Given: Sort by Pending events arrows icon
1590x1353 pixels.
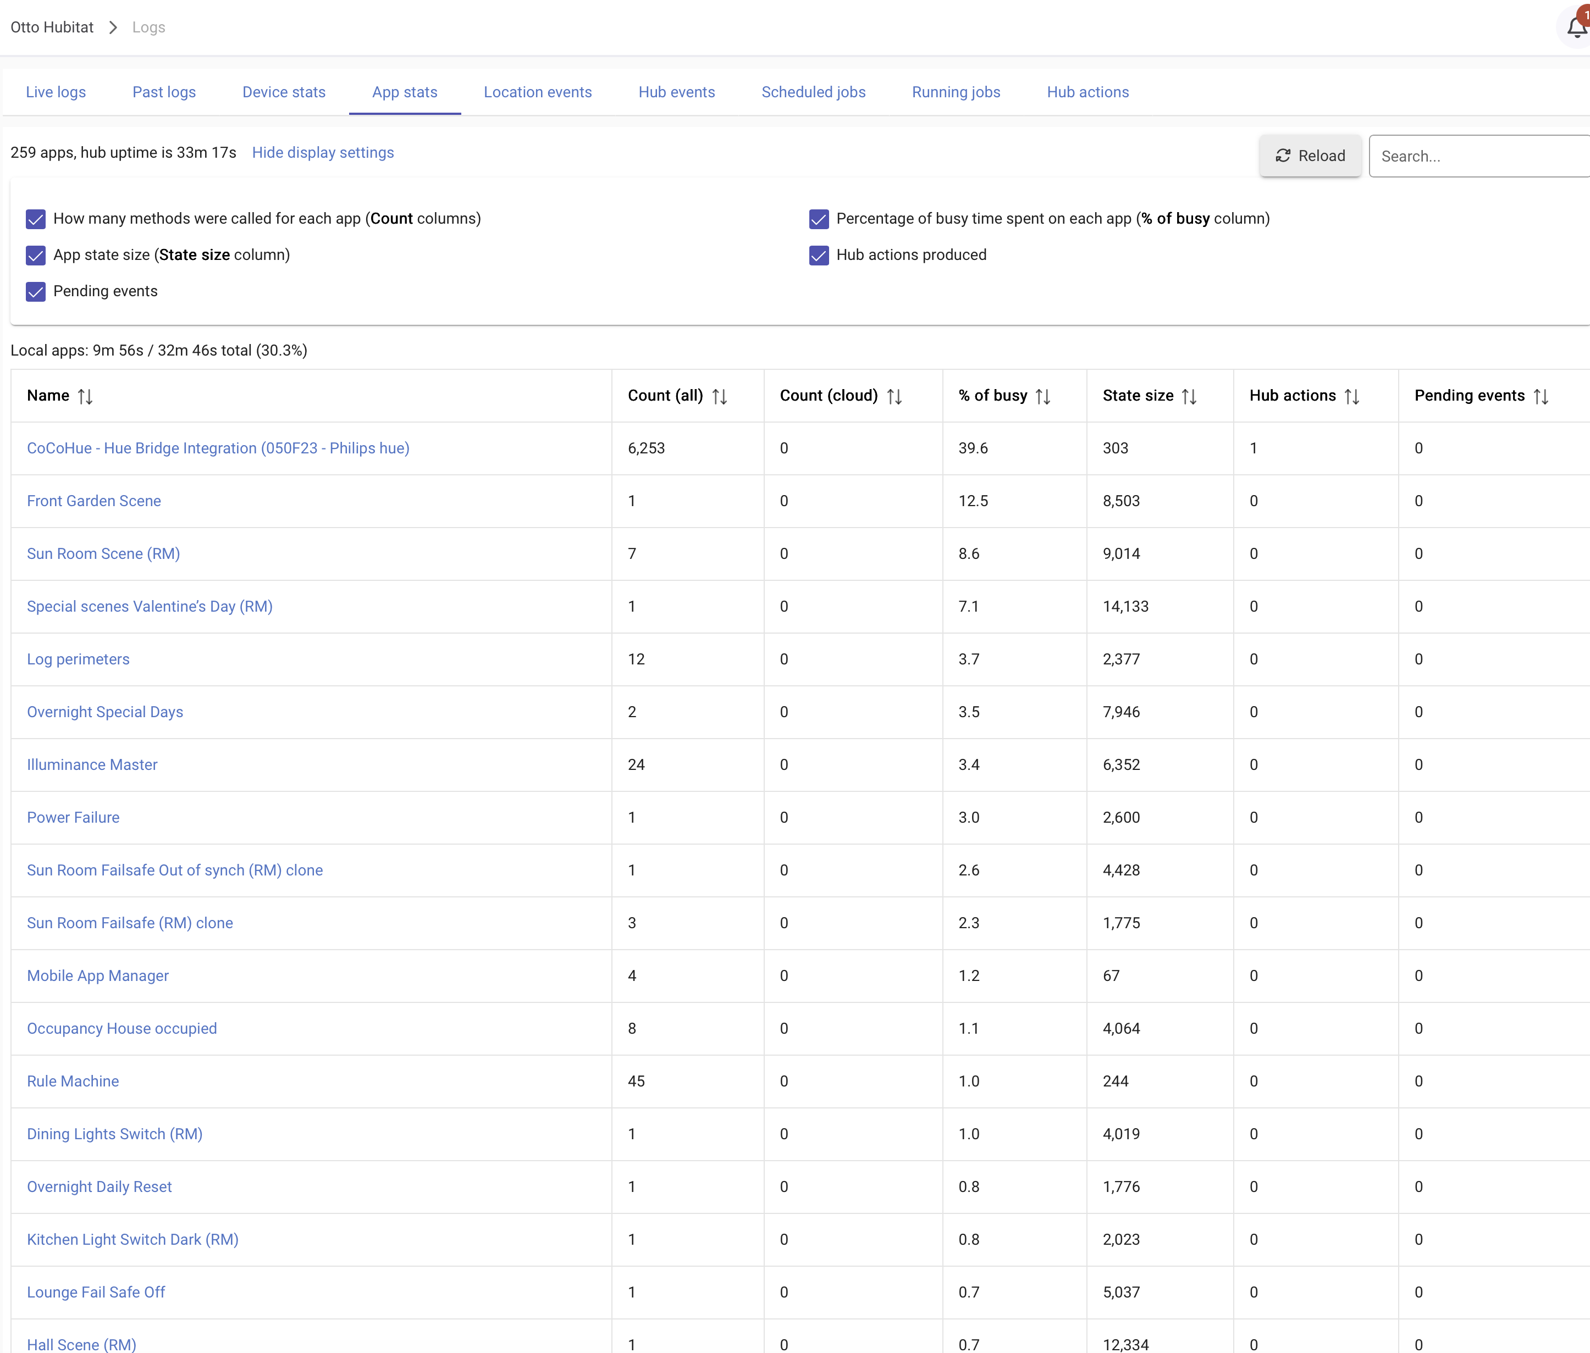Looking at the screenshot, I should click(x=1541, y=397).
